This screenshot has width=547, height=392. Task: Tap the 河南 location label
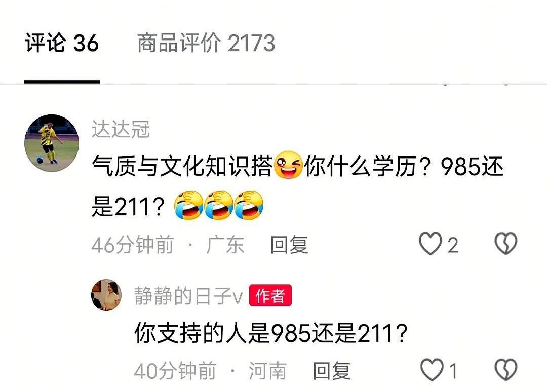pos(268,370)
